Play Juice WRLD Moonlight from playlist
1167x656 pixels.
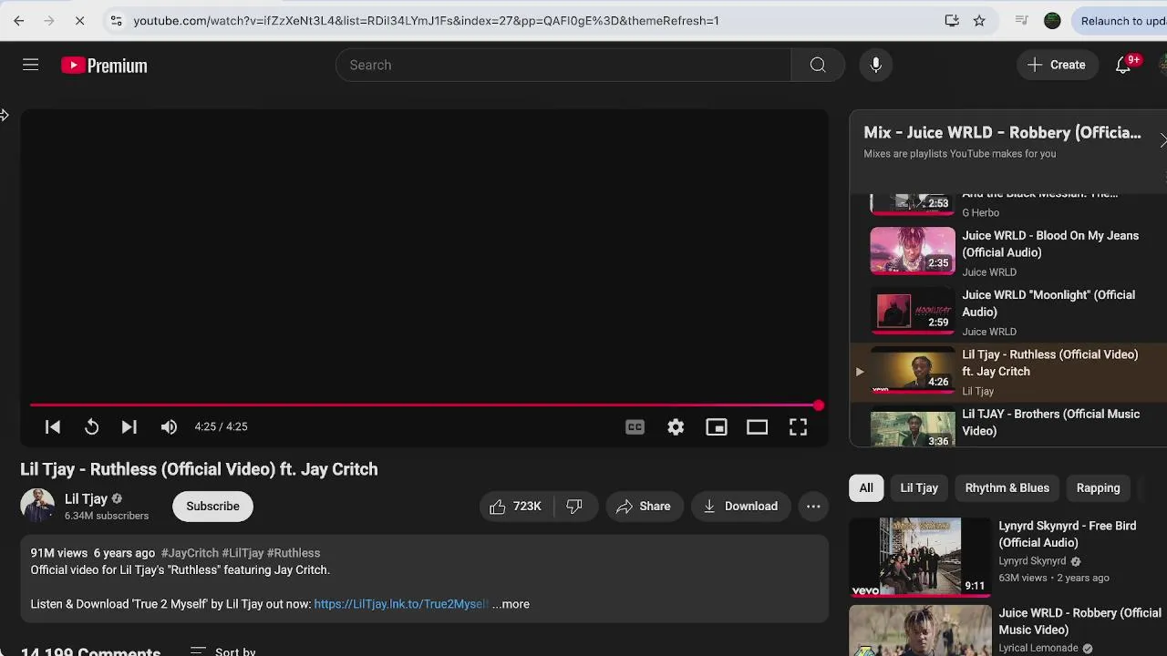coord(1007,313)
